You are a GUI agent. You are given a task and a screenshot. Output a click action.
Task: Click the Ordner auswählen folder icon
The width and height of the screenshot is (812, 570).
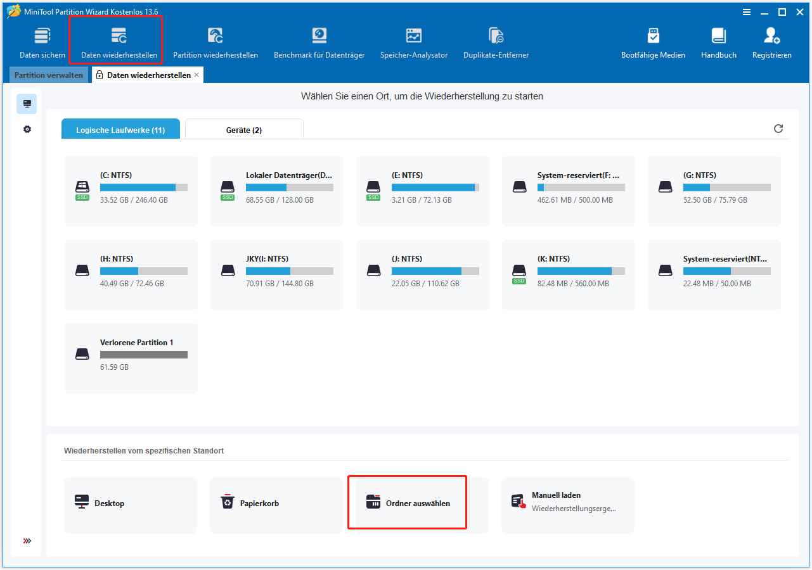point(373,502)
